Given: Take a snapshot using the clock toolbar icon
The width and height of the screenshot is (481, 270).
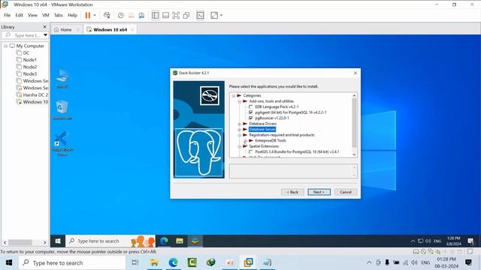Looking at the screenshot, I should 120,15.
